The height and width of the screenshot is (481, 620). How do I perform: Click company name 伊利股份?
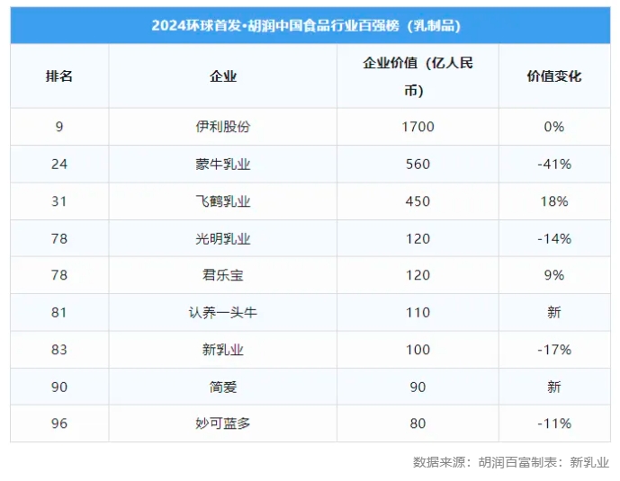223,127
